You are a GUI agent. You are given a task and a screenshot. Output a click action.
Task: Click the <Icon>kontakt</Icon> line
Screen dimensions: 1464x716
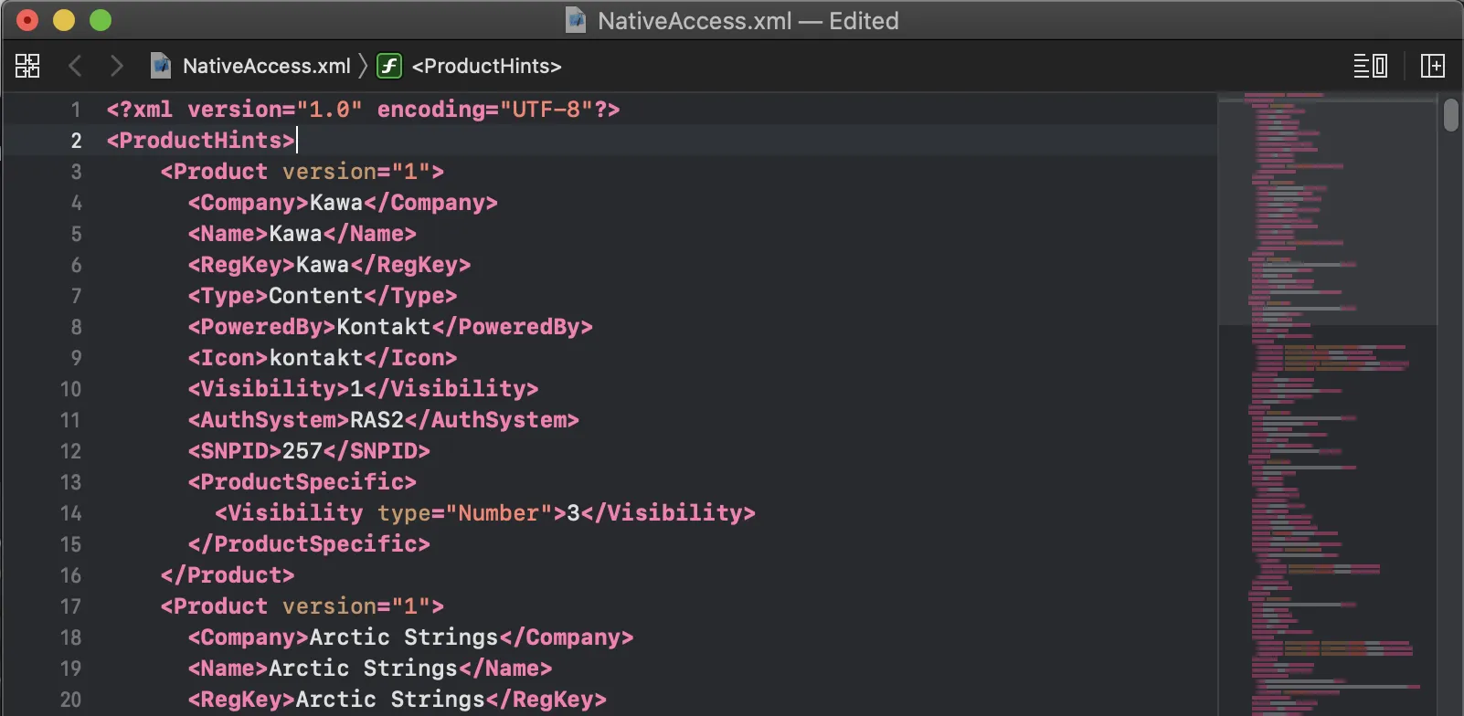point(323,358)
